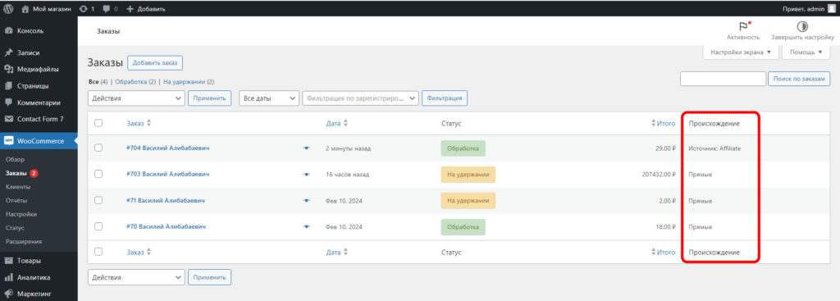Image resolution: width=840 pixels, height=301 pixels.
Task: Preview order #704 with eye icon
Action: pos(307,148)
